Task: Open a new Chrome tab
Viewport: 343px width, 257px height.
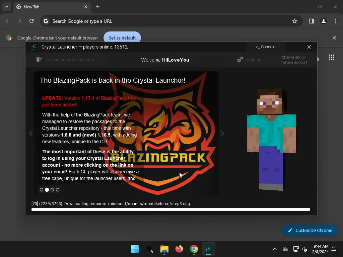Action: [x=98, y=7]
